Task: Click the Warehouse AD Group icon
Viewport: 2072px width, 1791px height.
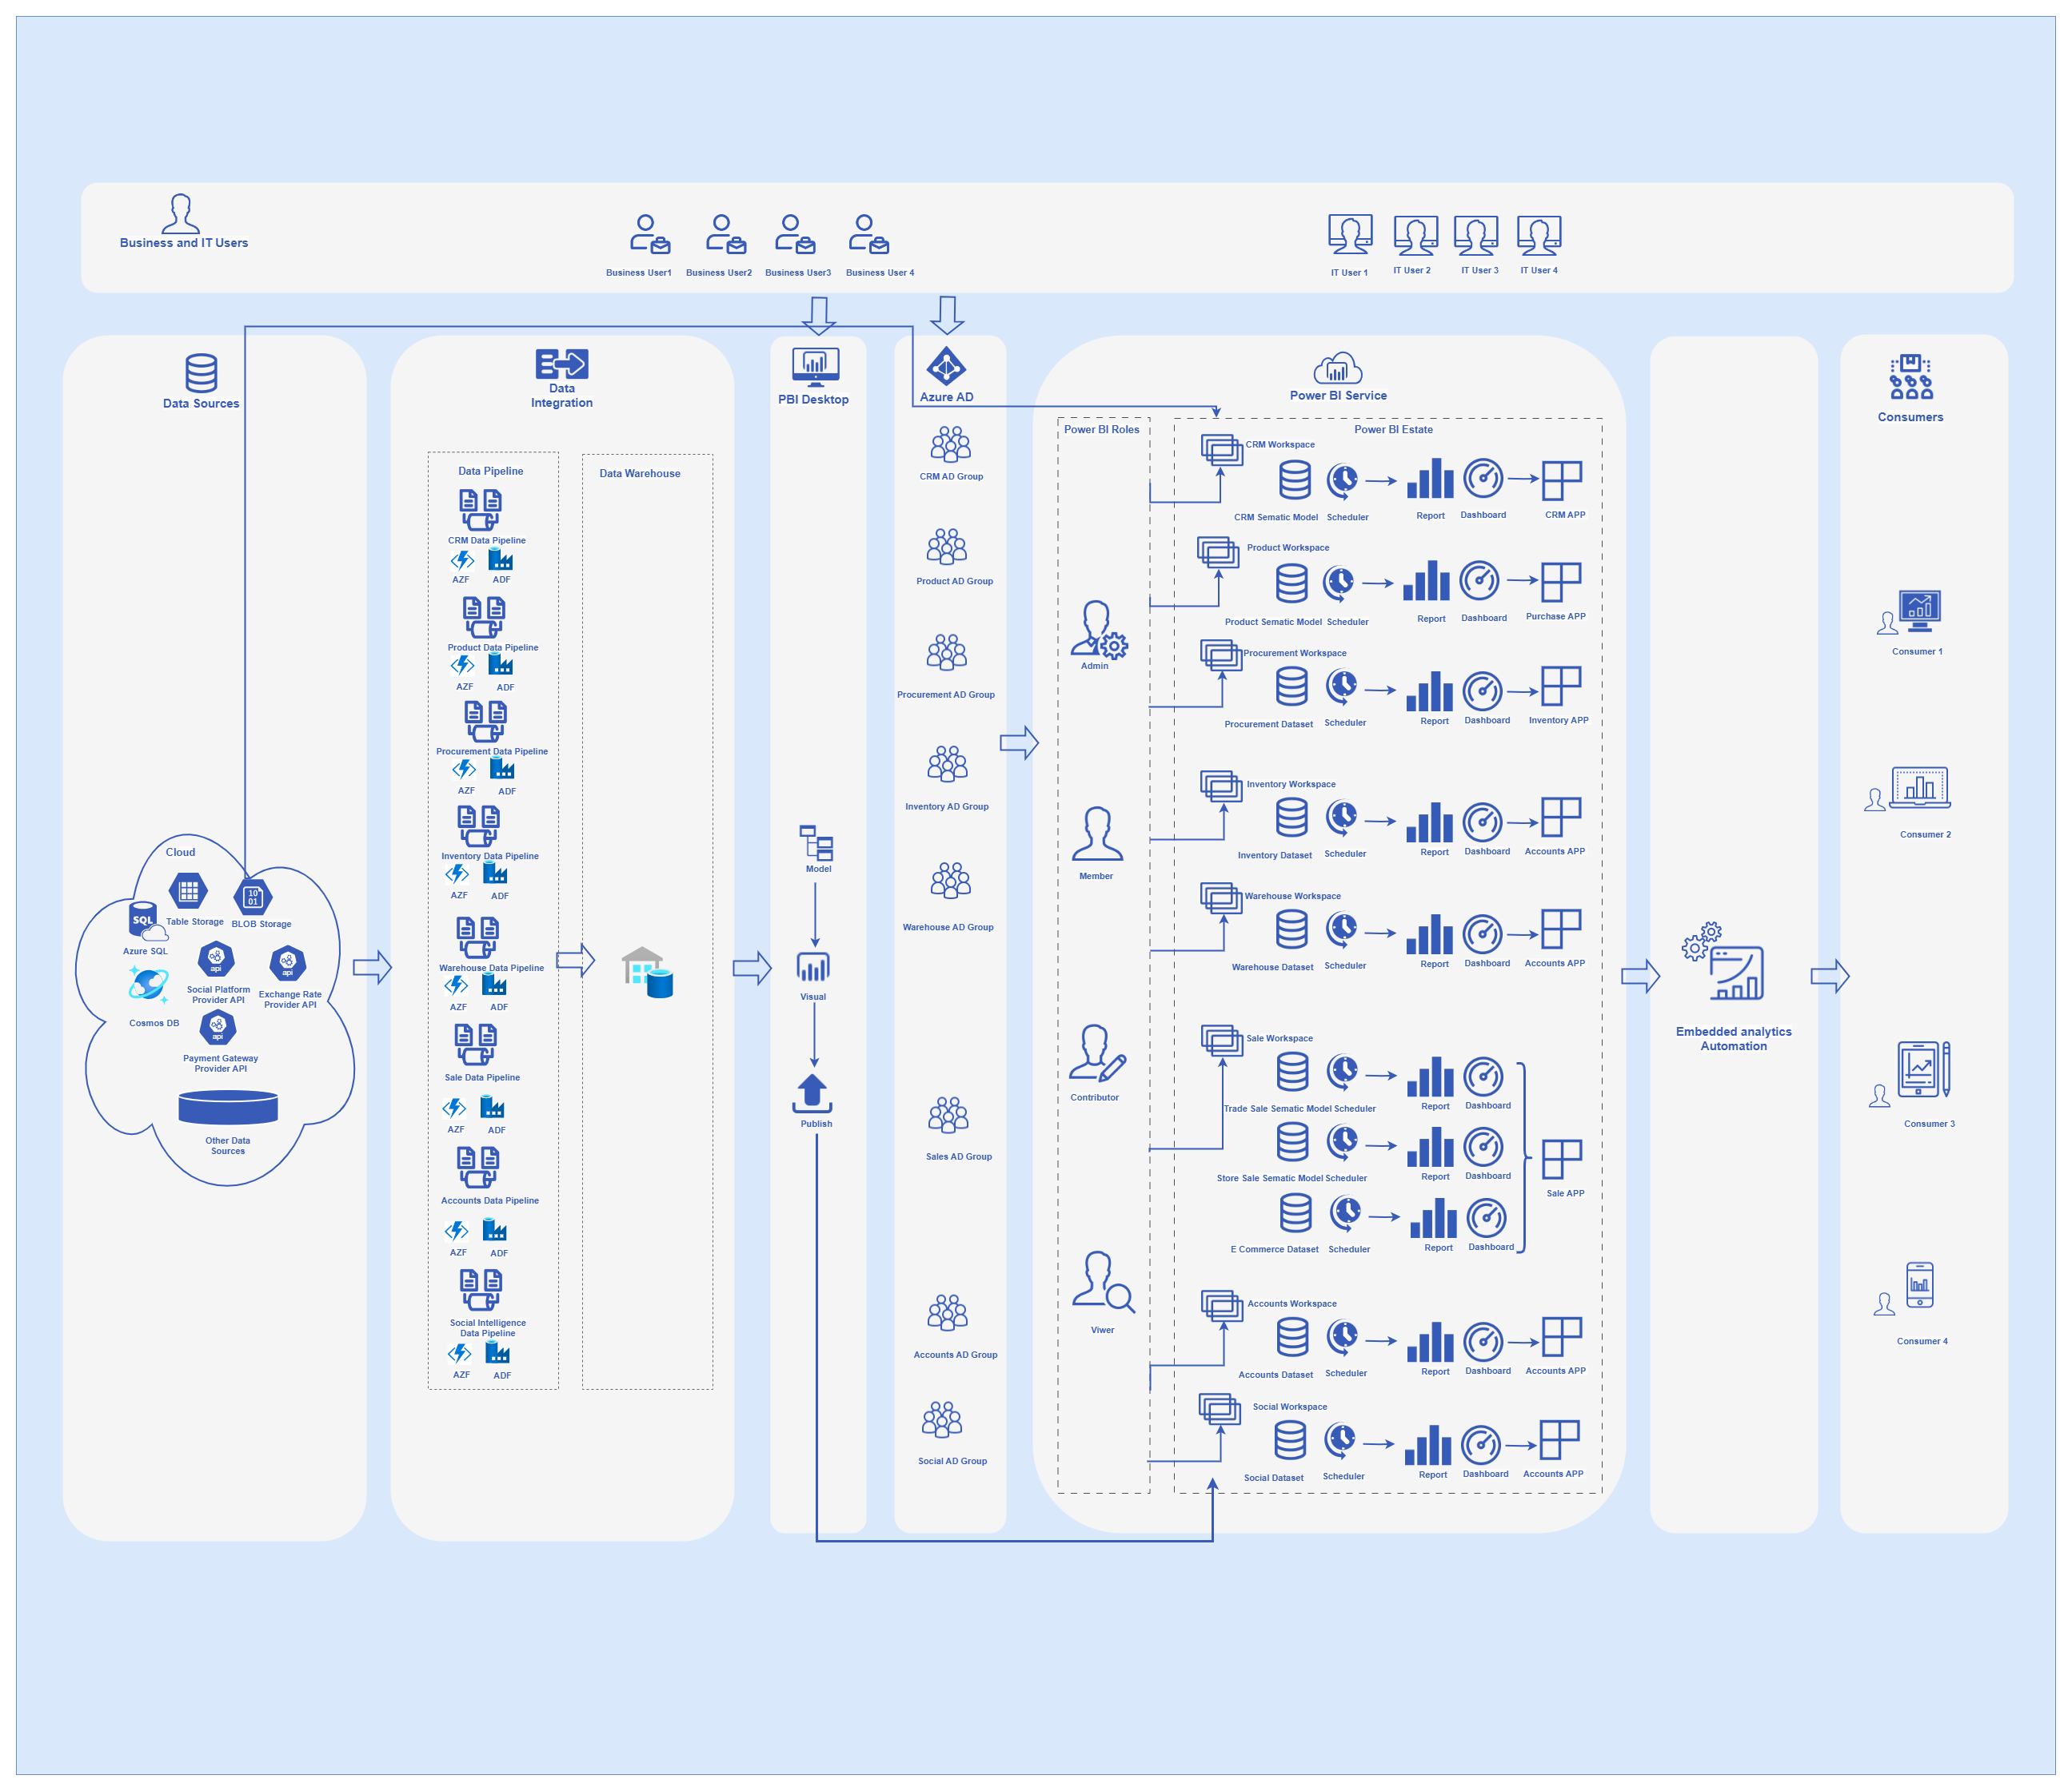Action: coord(951,881)
